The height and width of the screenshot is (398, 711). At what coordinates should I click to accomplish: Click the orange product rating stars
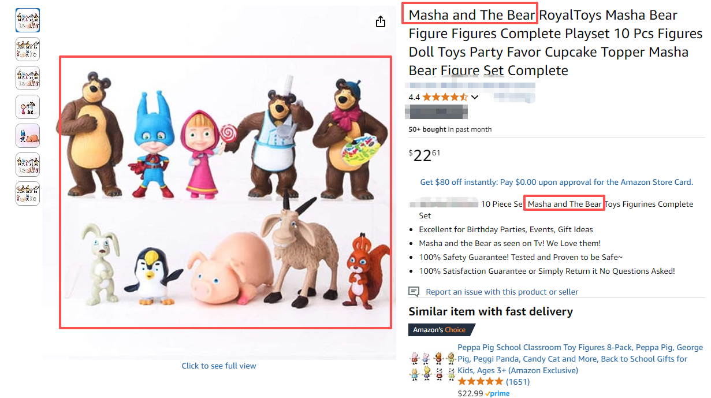pos(445,97)
